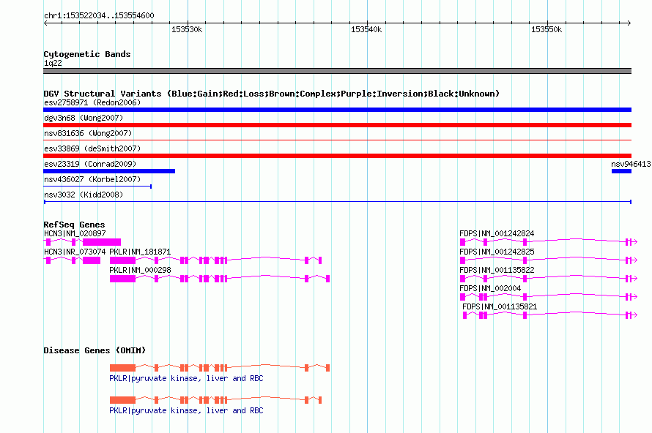Select the nsv946413 blue bar at right edge
The width and height of the screenshot is (652, 433).
[622, 171]
